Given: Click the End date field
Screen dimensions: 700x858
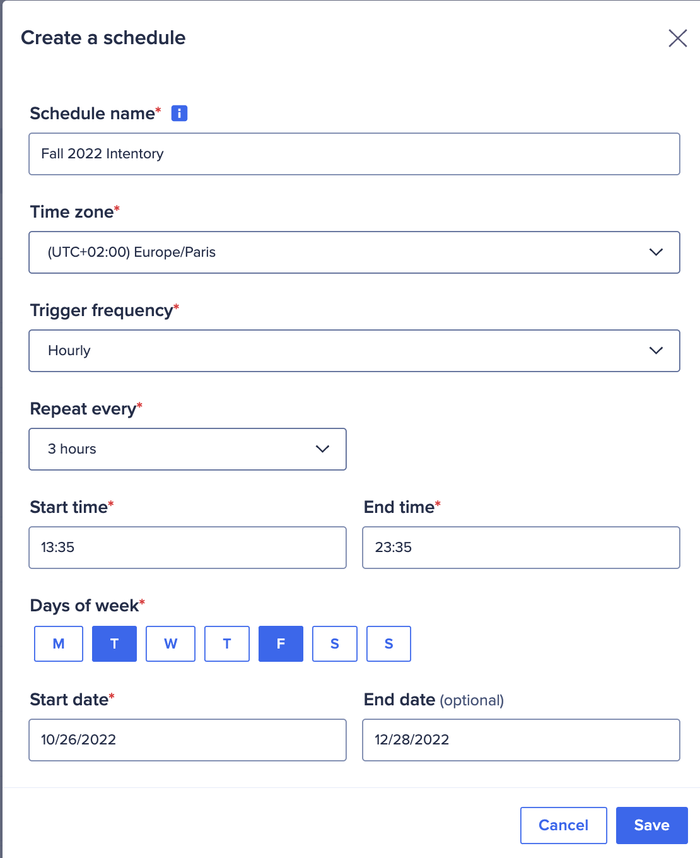Looking at the screenshot, I should (521, 739).
